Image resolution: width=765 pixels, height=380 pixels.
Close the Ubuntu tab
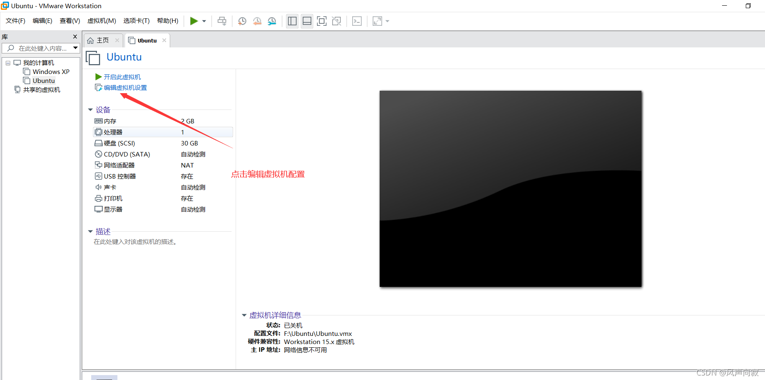164,40
